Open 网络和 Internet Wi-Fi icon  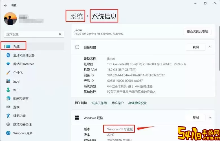[8, 64]
